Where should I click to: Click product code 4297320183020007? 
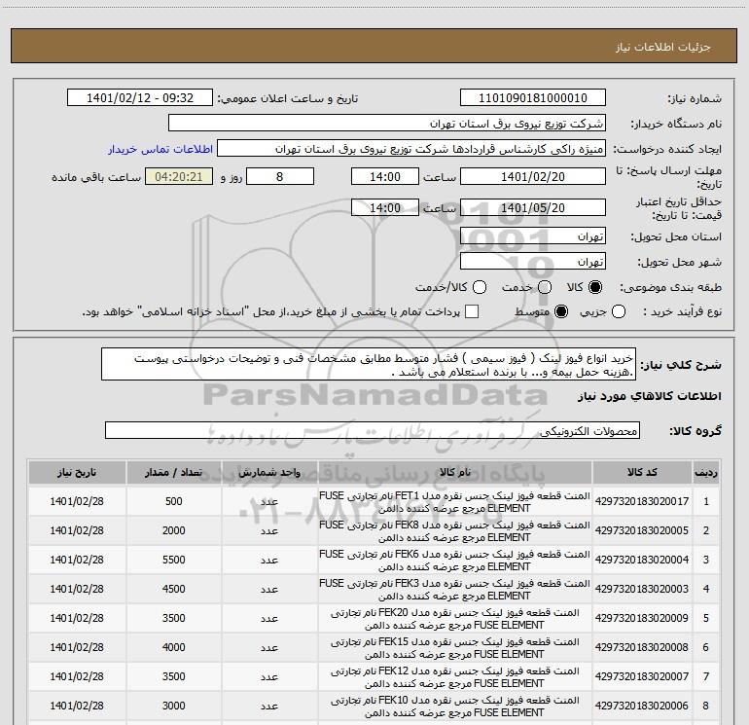click(x=642, y=676)
